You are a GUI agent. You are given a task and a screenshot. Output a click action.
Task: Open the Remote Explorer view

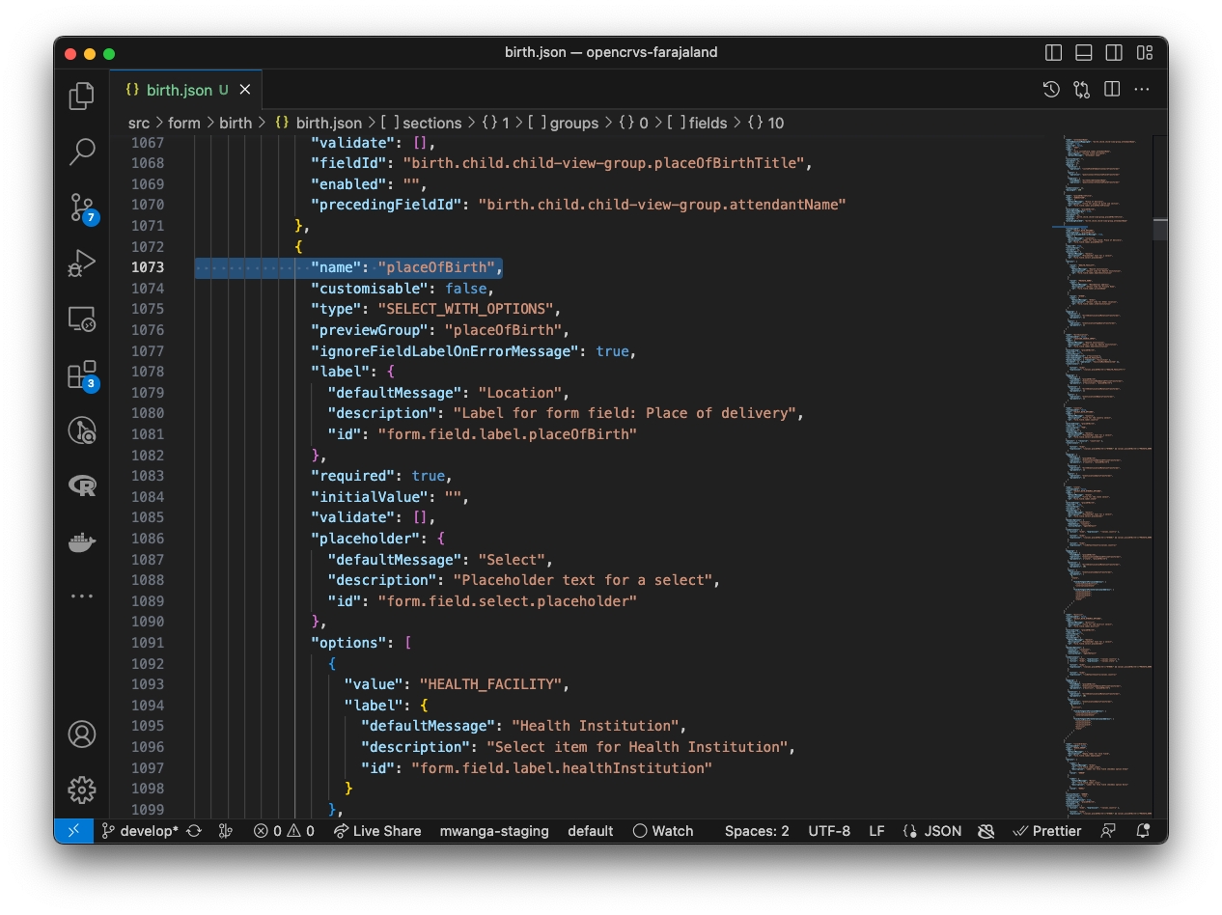click(82, 319)
